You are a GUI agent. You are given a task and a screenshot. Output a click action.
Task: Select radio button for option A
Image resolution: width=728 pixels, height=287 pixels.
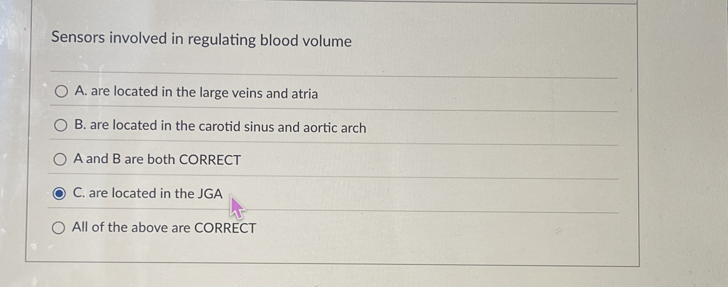pos(61,92)
